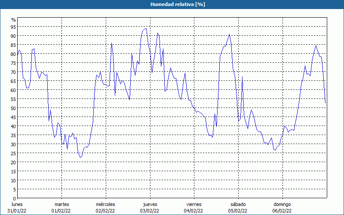Image resolution: width=344 pixels, height=215 pixels.
Task: Click the date label 02/02/22
Action: [105, 211]
